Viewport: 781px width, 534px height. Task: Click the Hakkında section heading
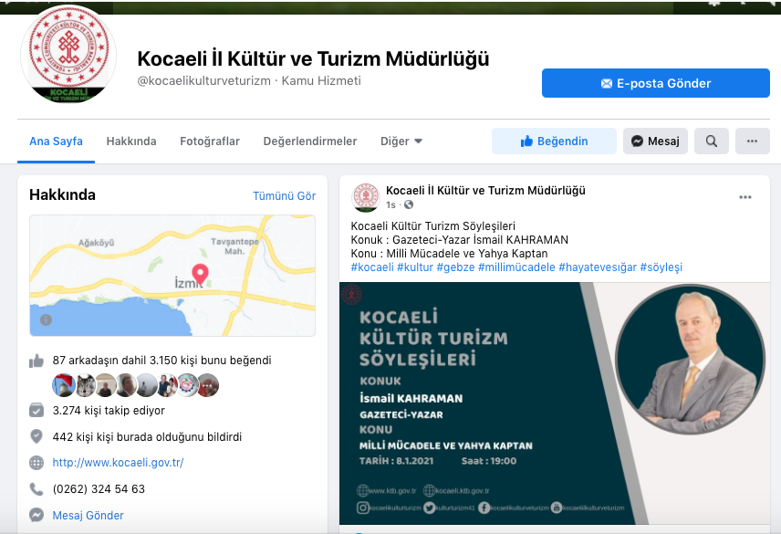(62, 194)
